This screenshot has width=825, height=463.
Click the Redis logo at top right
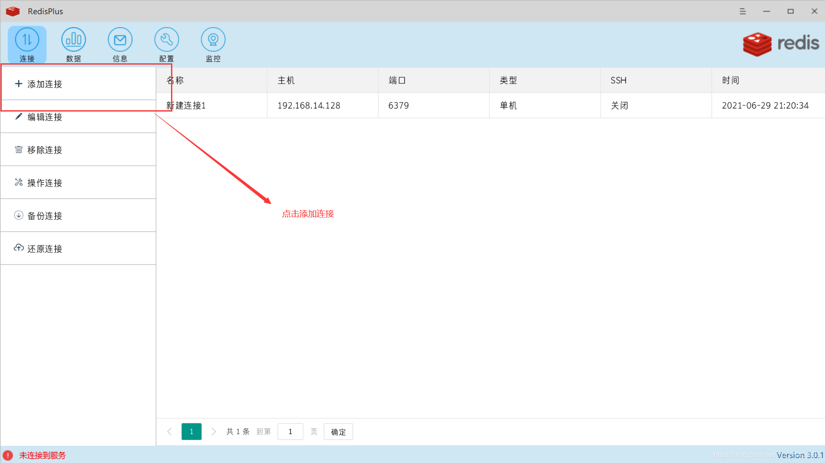click(780, 44)
